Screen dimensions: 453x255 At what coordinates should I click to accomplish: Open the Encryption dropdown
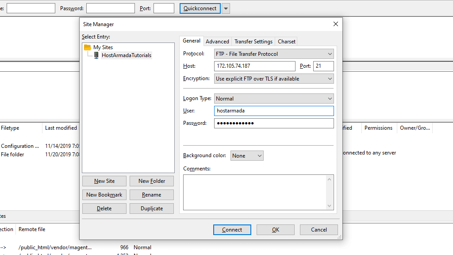click(274, 79)
